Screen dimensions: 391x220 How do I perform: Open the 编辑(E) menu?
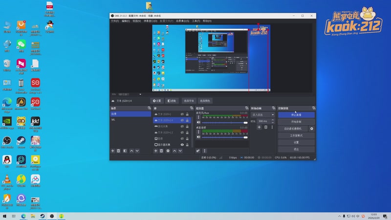pyautogui.click(x=126, y=21)
